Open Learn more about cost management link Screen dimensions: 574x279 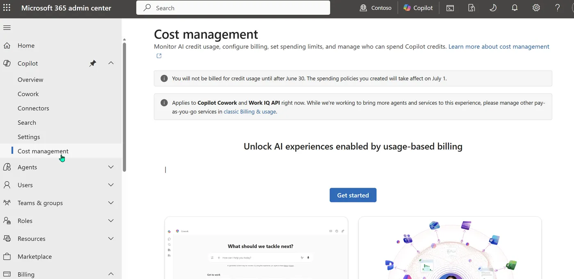tap(499, 47)
